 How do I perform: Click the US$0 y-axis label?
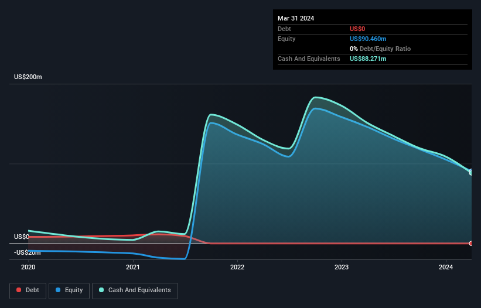[22, 237]
